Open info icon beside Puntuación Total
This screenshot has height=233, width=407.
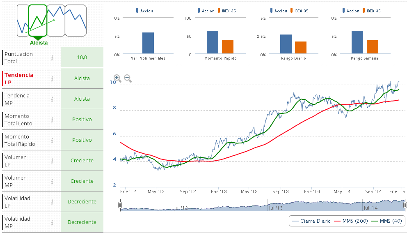coord(52,58)
